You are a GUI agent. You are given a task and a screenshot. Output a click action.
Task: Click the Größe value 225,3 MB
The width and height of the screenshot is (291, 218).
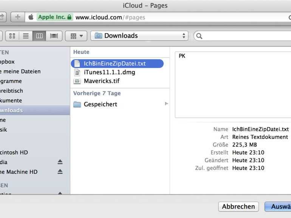click(x=245, y=145)
